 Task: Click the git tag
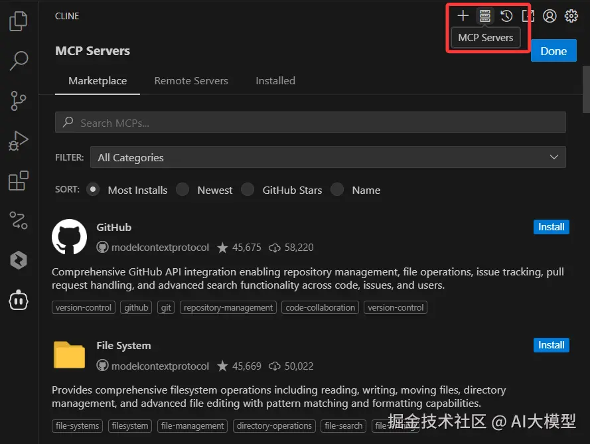pyautogui.click(x=166, y=307)
